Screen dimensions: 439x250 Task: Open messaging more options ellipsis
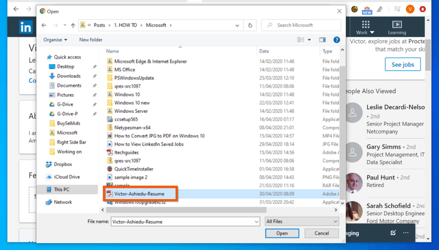tap(406, 232)
